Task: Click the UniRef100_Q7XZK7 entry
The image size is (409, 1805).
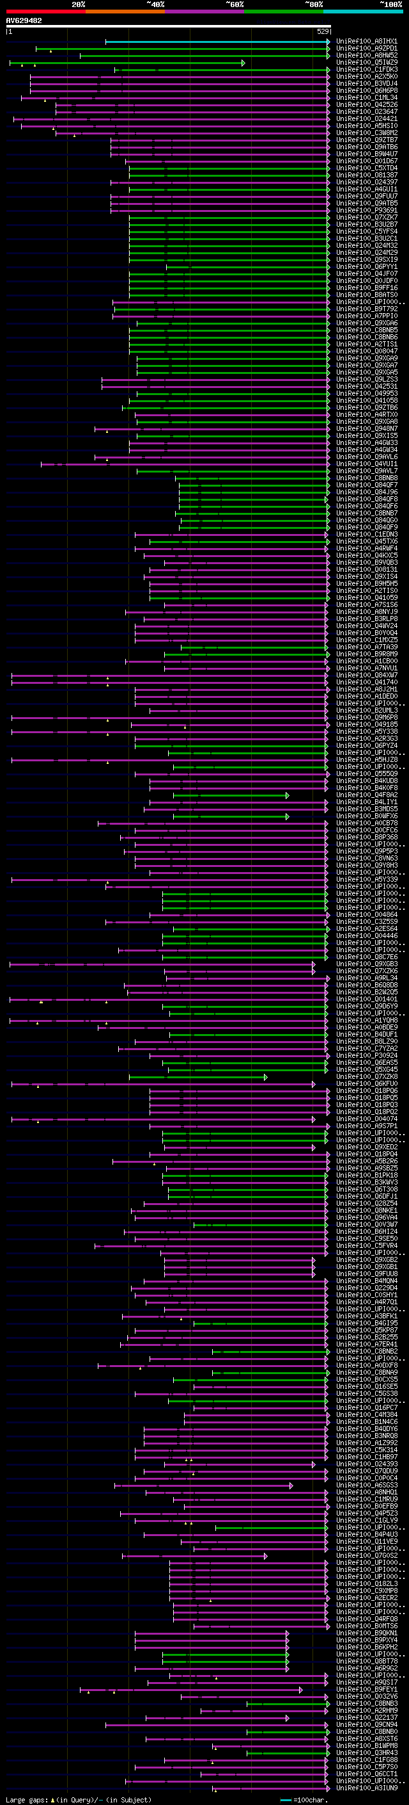Action: coord(367,217)
